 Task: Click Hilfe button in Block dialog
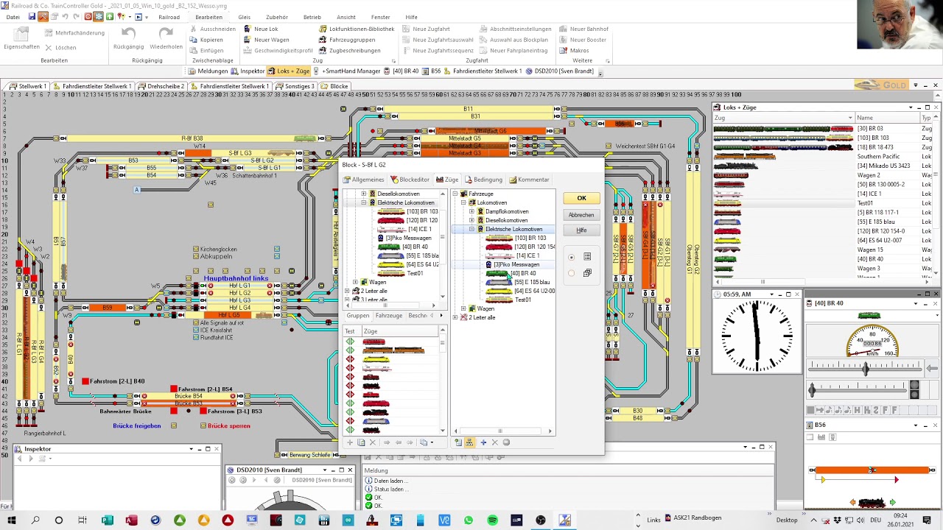tap(581, 230)
